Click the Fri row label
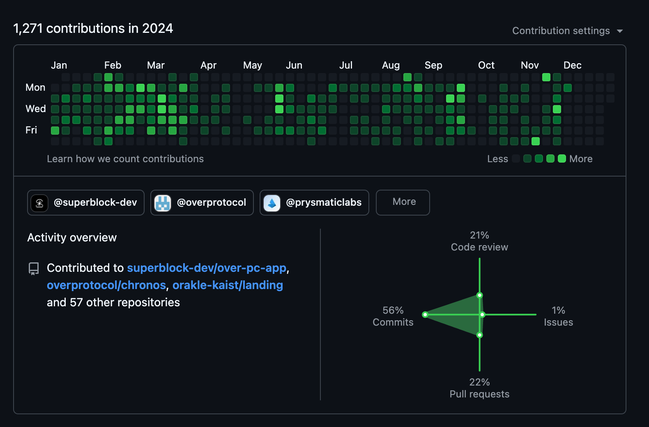649x427 pixels. coord(31,130)
